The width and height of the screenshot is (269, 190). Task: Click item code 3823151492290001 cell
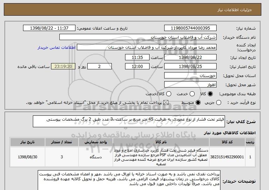coord(227,157)
